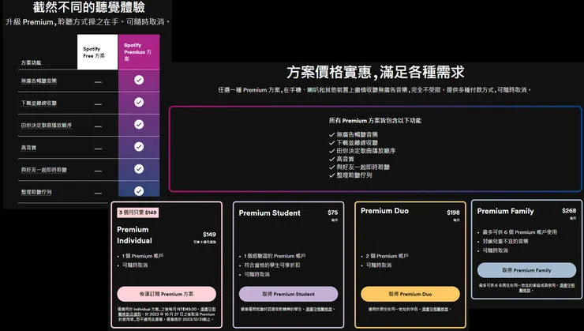Click 與好友一起即時聆聽 in the included-features checklist
Image resolution: width=584 pixels, height=331 pixels.
pos(363,167)
